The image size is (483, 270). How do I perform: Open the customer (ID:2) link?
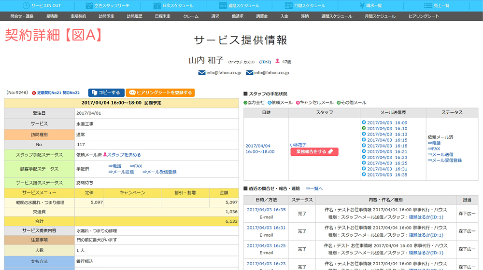coord(265,62)
